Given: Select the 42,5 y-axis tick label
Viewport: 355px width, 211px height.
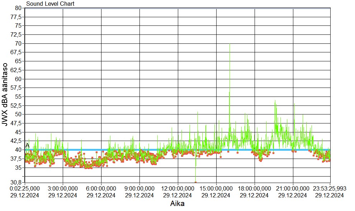Looking at the screenshot, I should coord(17,141).
